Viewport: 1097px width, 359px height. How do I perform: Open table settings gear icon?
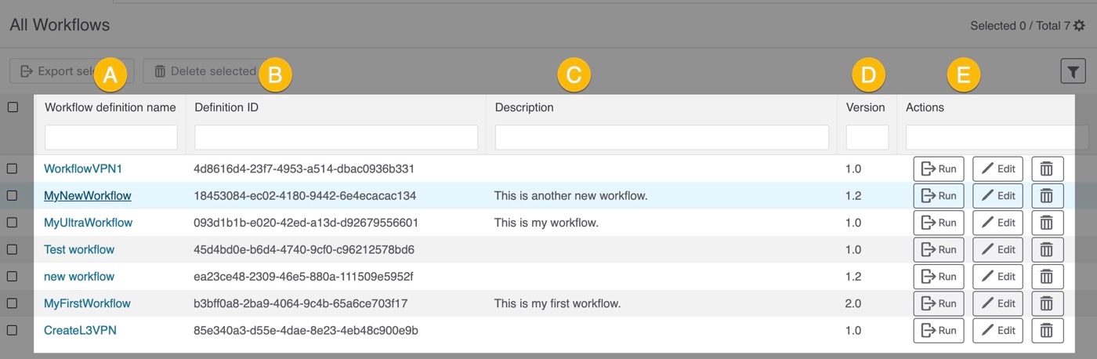pos(1079,26)
